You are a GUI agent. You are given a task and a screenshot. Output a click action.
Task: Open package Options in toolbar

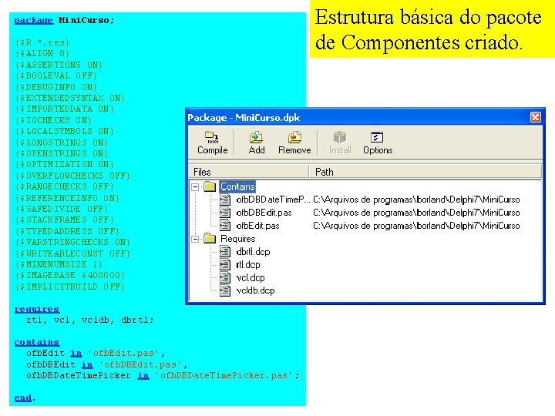378,143
